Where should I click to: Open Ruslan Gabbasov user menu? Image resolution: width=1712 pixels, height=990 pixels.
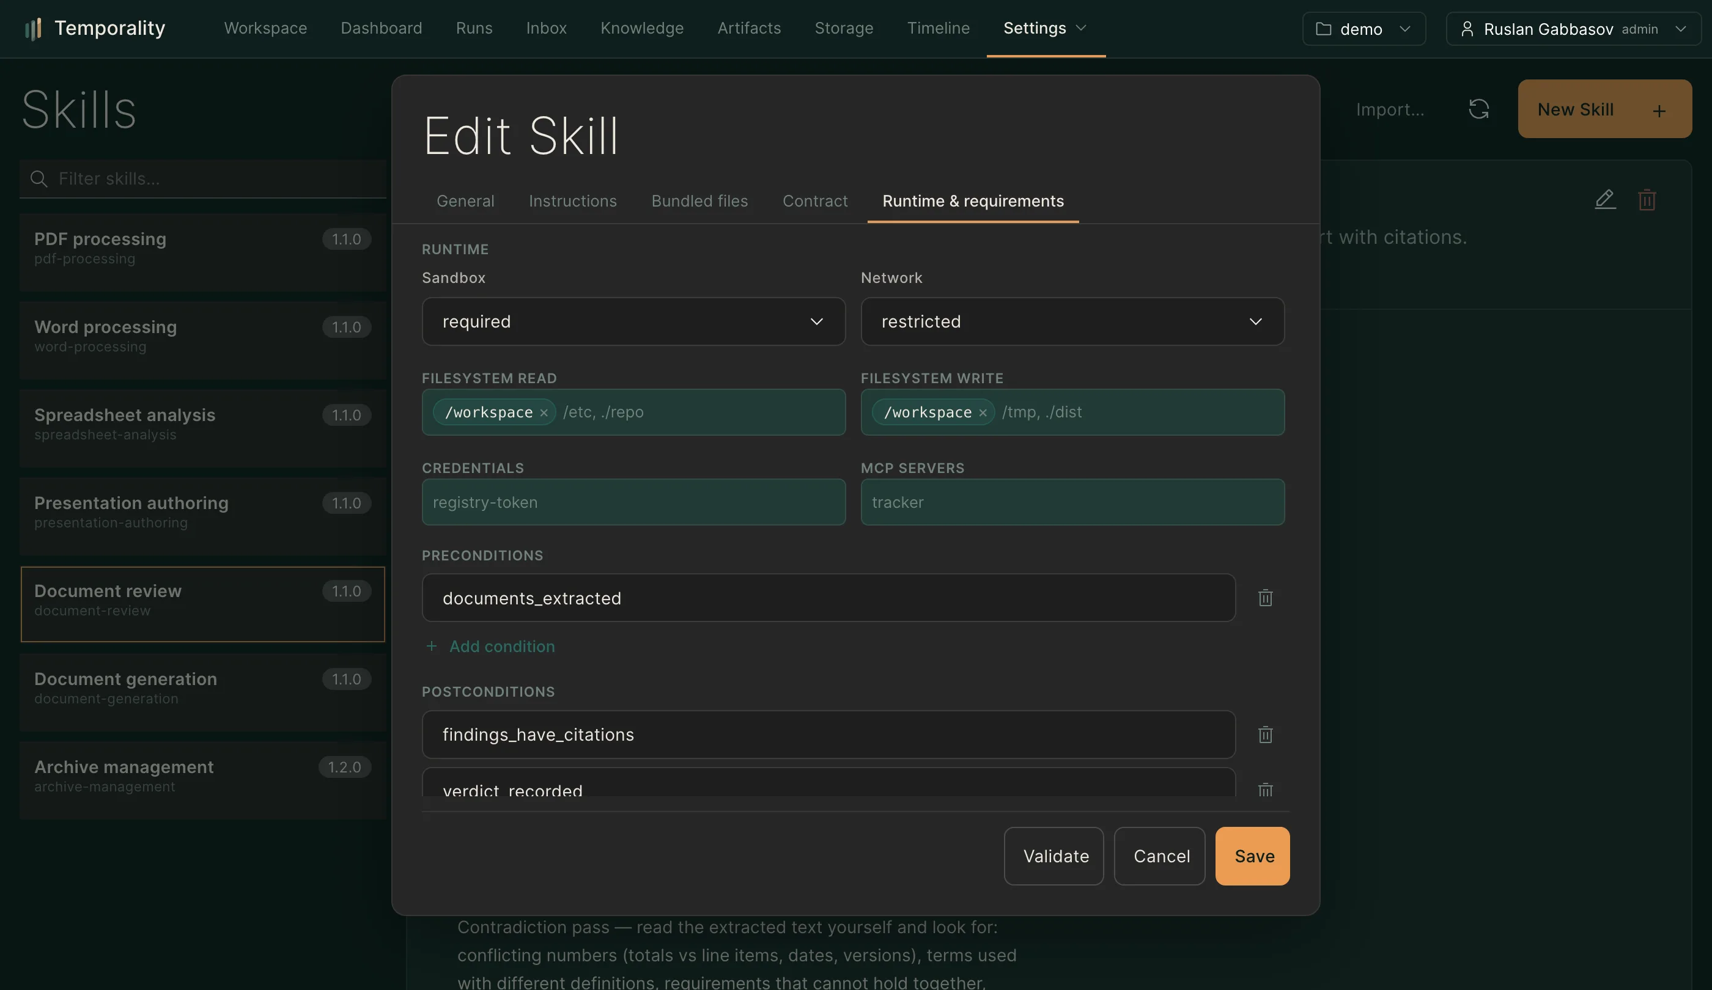coord(1573,29)
